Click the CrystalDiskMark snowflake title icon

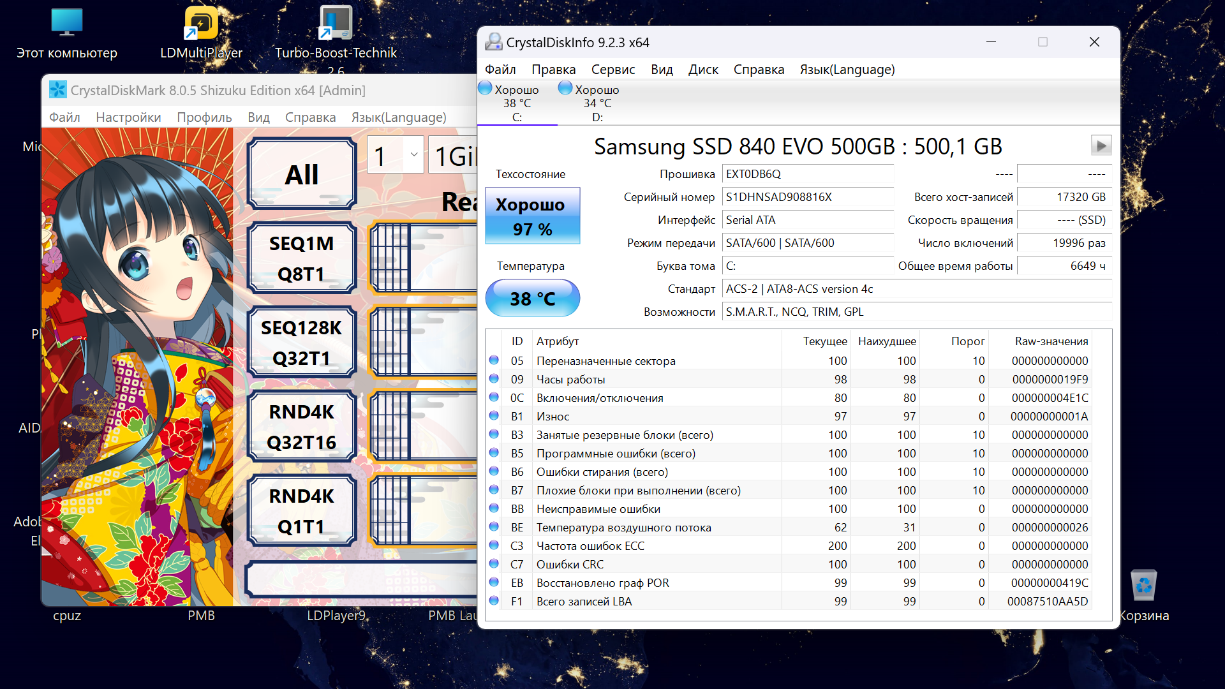[57, 90]
